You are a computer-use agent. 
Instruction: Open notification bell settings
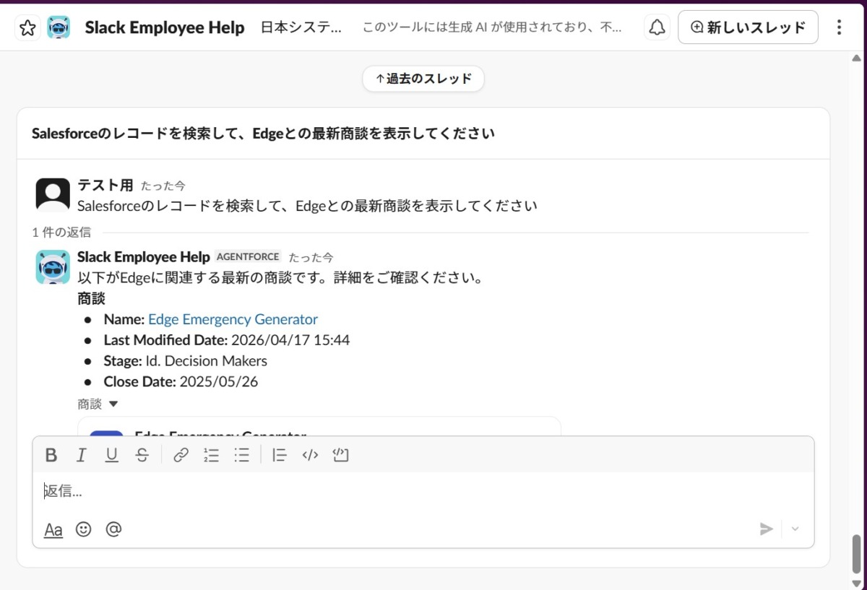pyautogui.click(x=657, y=27)
